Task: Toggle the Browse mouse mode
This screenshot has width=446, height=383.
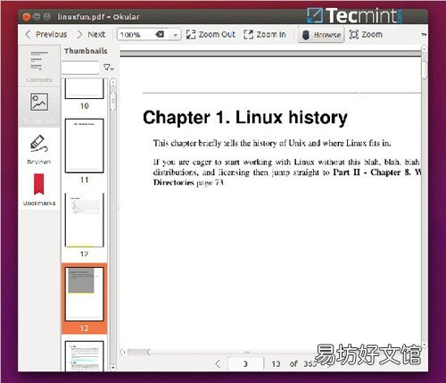Action: pyautogui.click(x=321, y=35)
